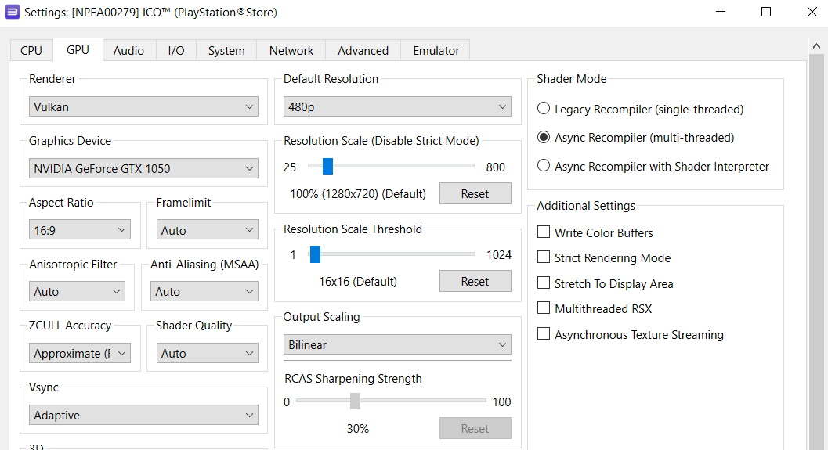828x450 pixels.
Task: Click the RCAS Sharpening Strength slider handle
Action: [x=355, y=401]
